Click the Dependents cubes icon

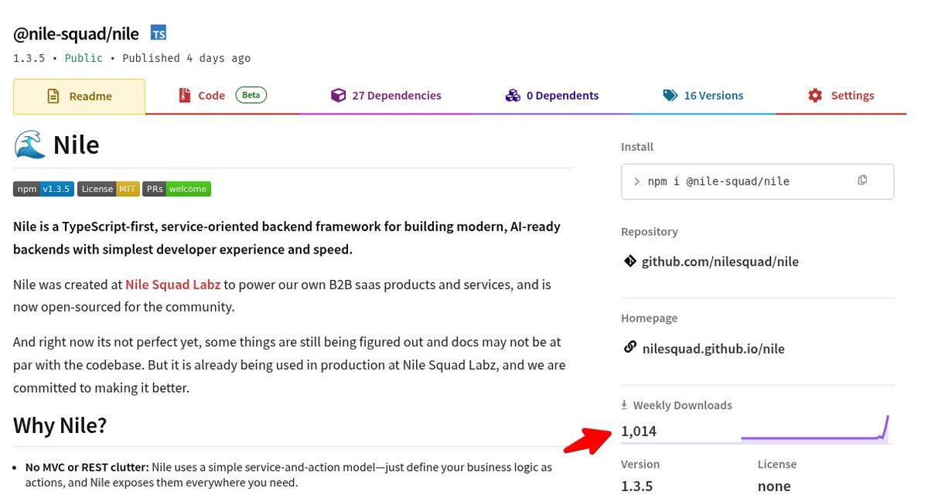513,95
